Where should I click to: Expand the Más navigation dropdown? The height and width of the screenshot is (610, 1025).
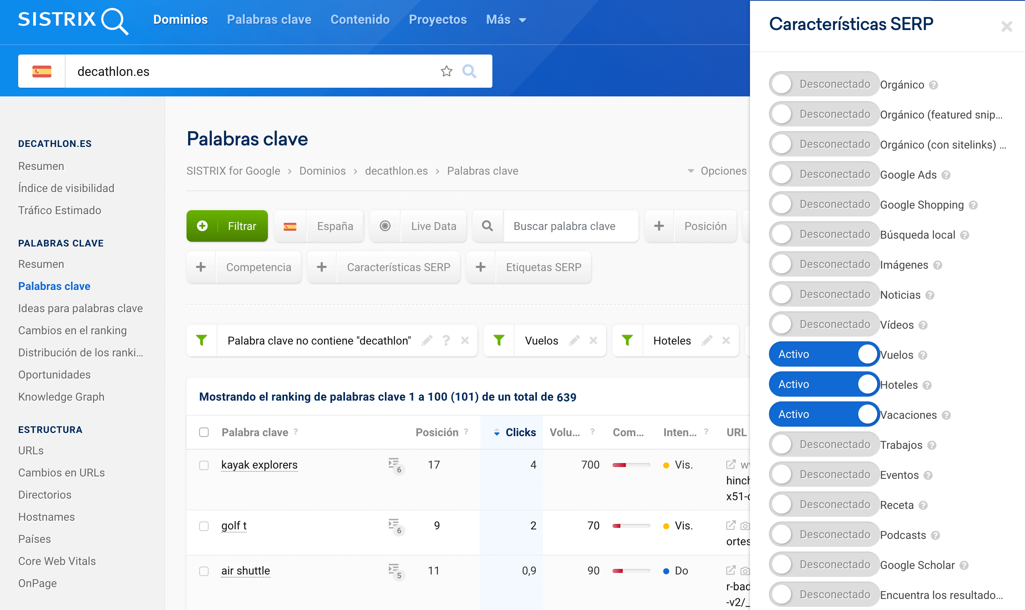(506, 20)
